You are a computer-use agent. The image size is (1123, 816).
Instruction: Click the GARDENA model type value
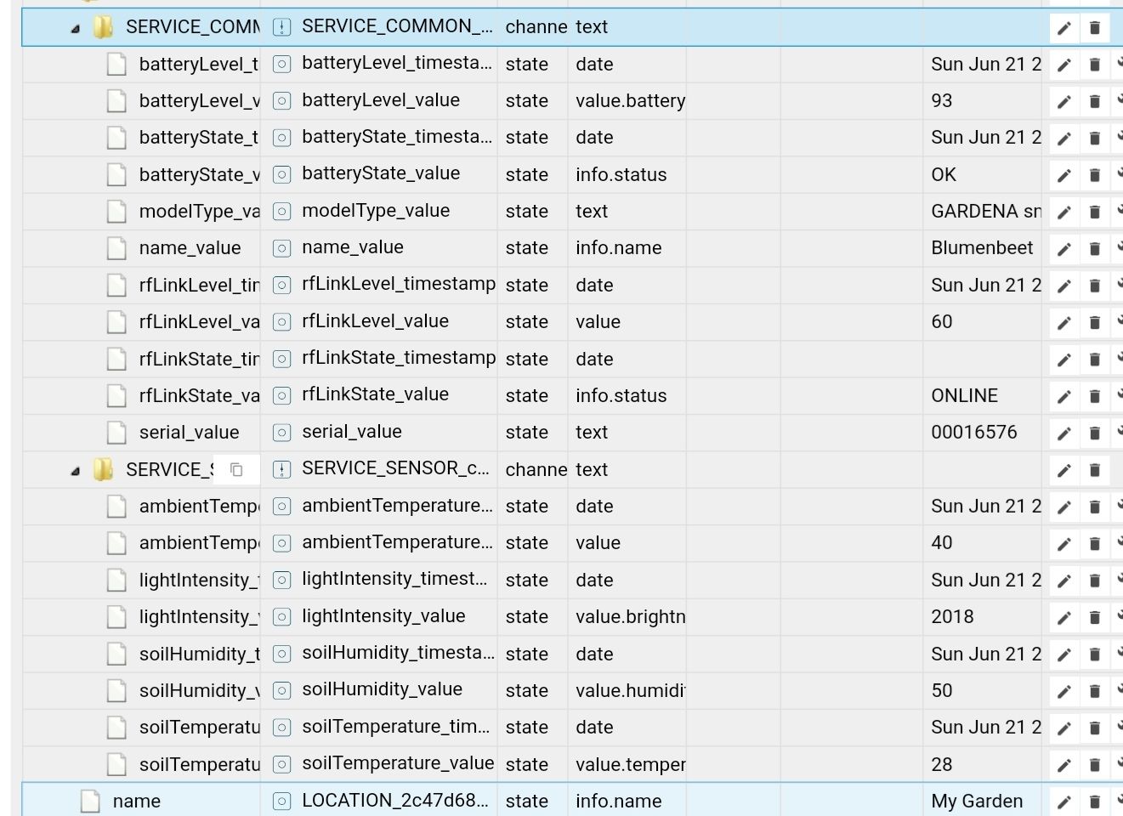[986, 212]
